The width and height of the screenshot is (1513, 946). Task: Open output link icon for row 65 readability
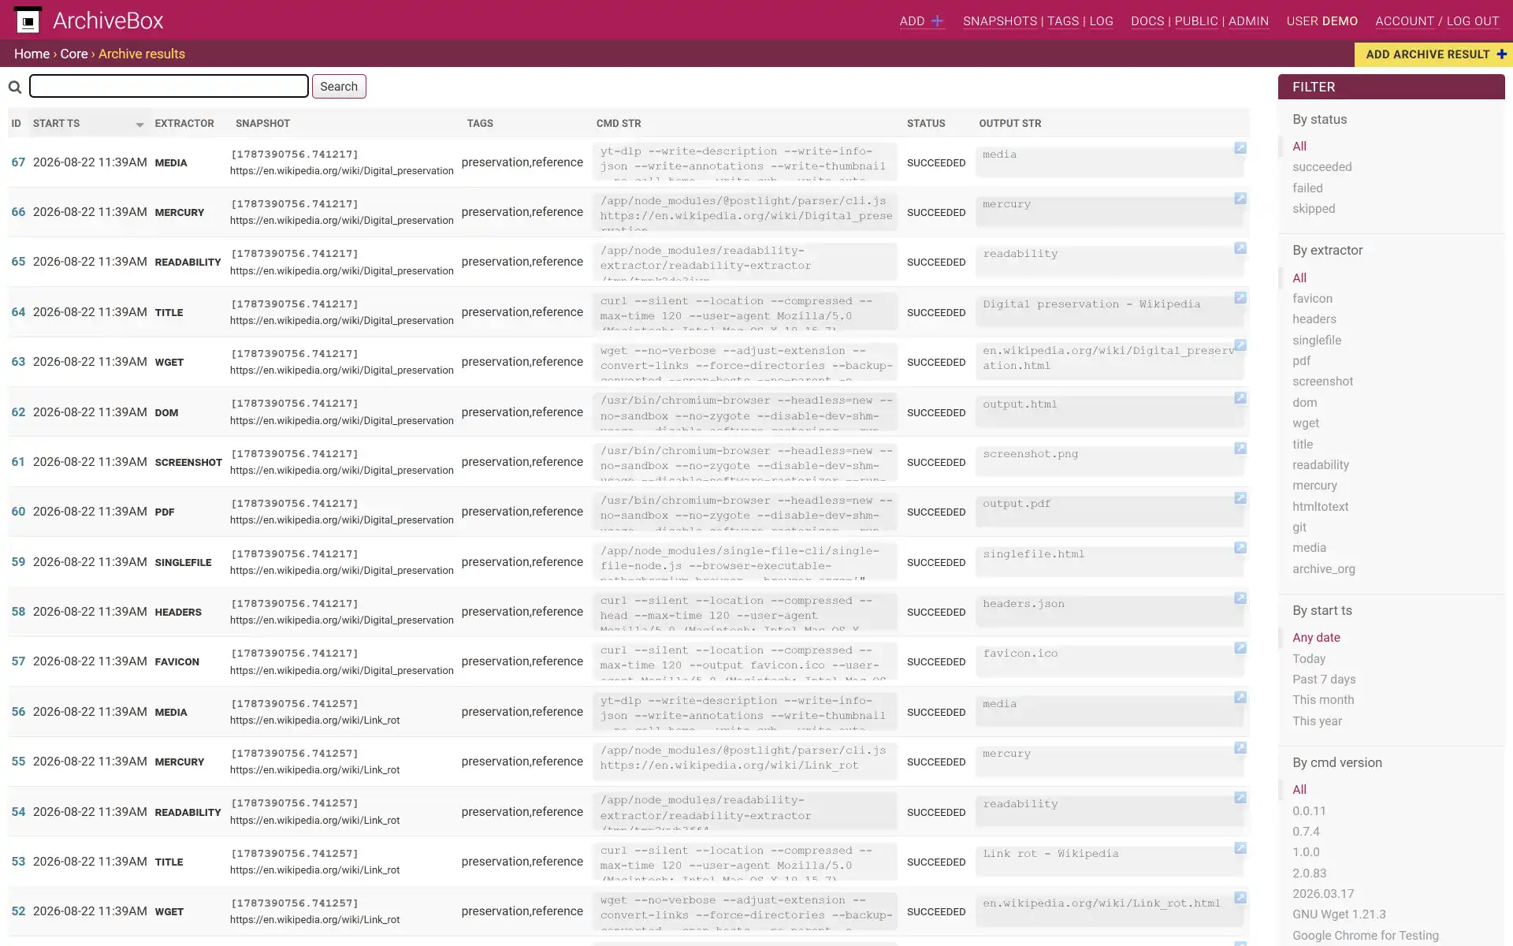1240,248
